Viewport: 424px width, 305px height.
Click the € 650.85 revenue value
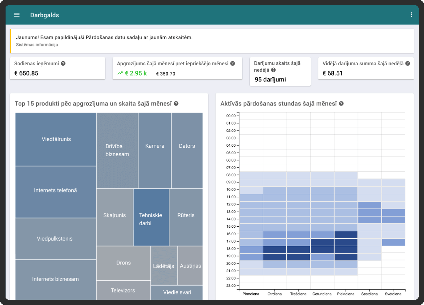26,73
